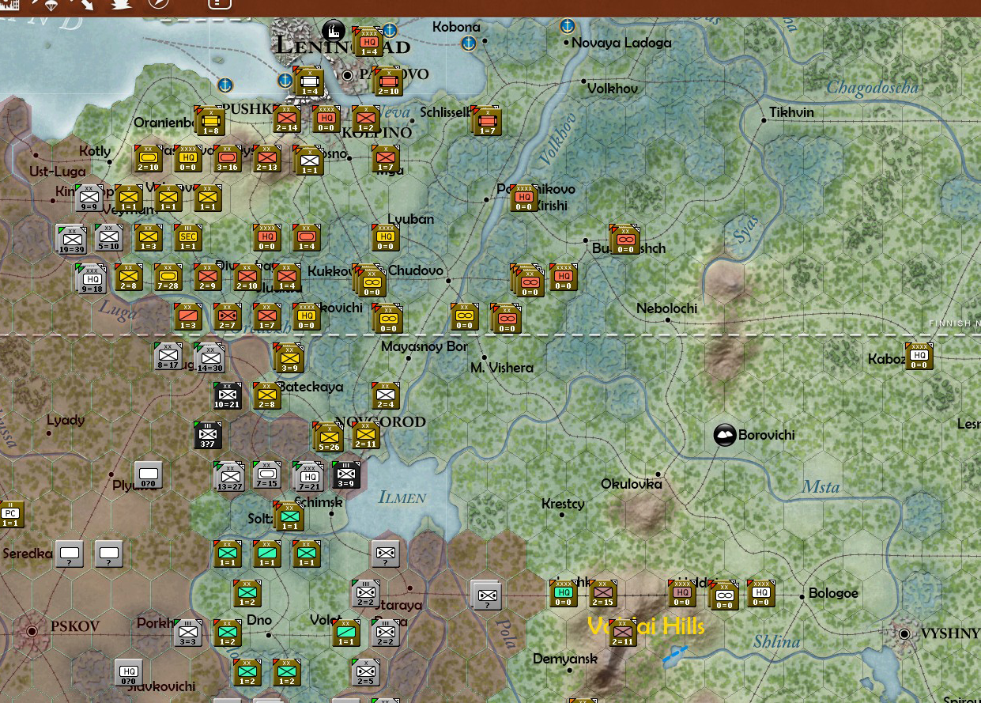The height and width of the screenshot is (703, 981).
Task: Select the red infantry unit 2=9
Action: click(x=207, y=277)
